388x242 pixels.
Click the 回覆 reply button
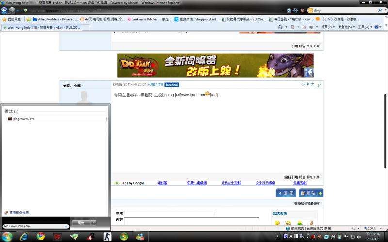(x=286, y=193)
